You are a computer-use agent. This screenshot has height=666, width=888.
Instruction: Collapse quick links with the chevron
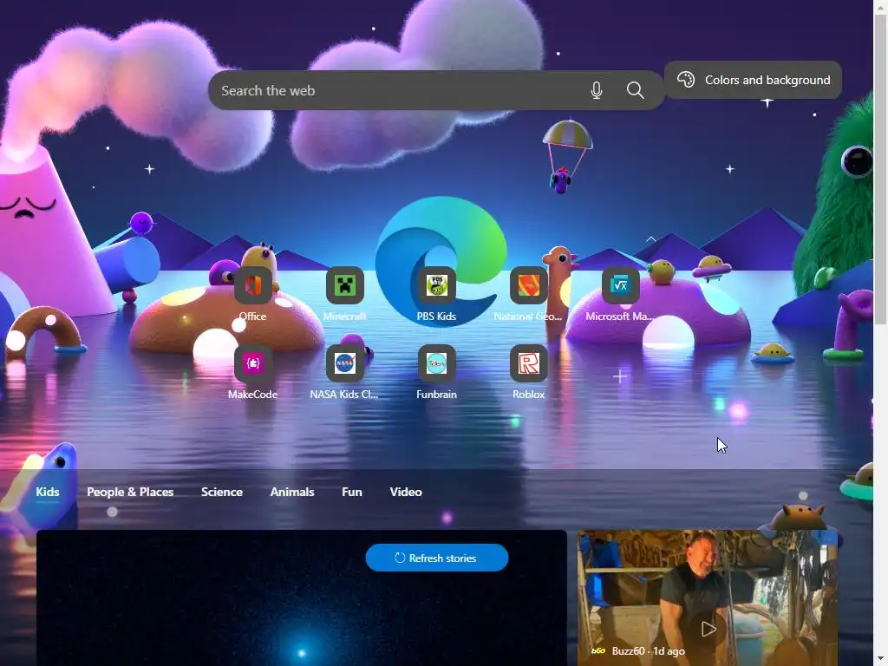tap(650, 239)
